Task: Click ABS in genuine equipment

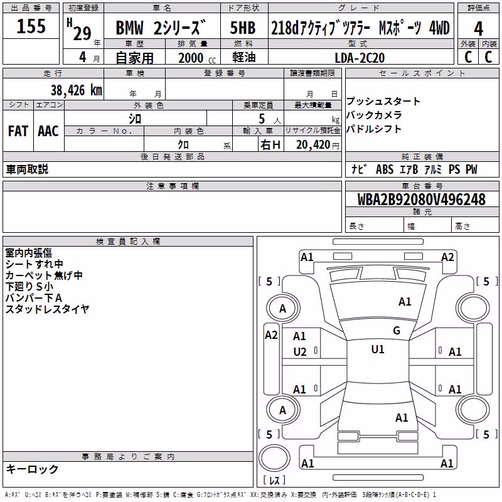Action: (x=385, y=169)
